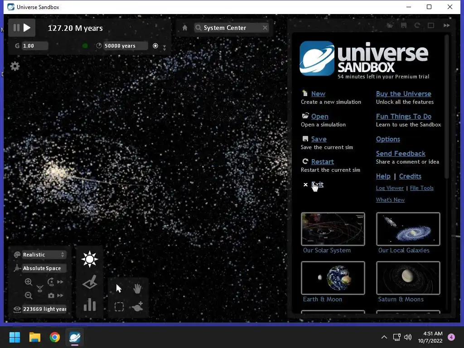
Task: Open the Absolute Space reference dropdown
Action: pos(44,268)
